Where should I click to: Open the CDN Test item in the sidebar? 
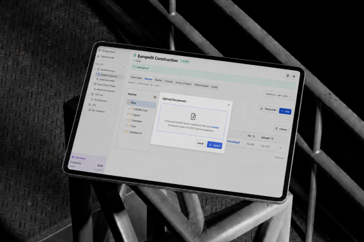click(97, 94)
